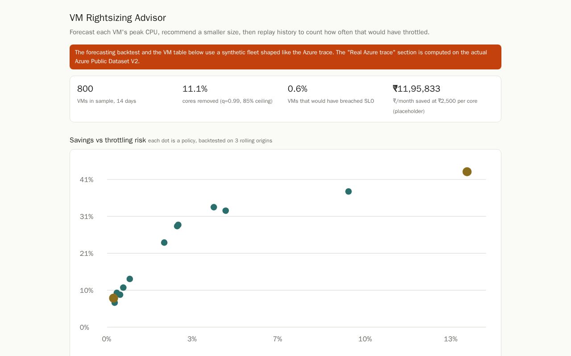Click the '21%' y-axis label

(87, 254)
